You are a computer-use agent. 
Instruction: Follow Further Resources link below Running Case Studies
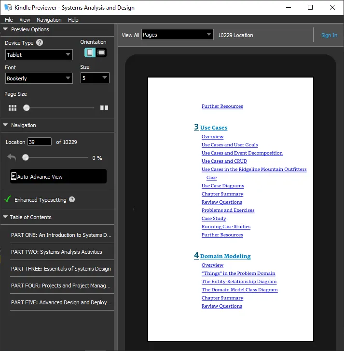[x=222, y=235]
